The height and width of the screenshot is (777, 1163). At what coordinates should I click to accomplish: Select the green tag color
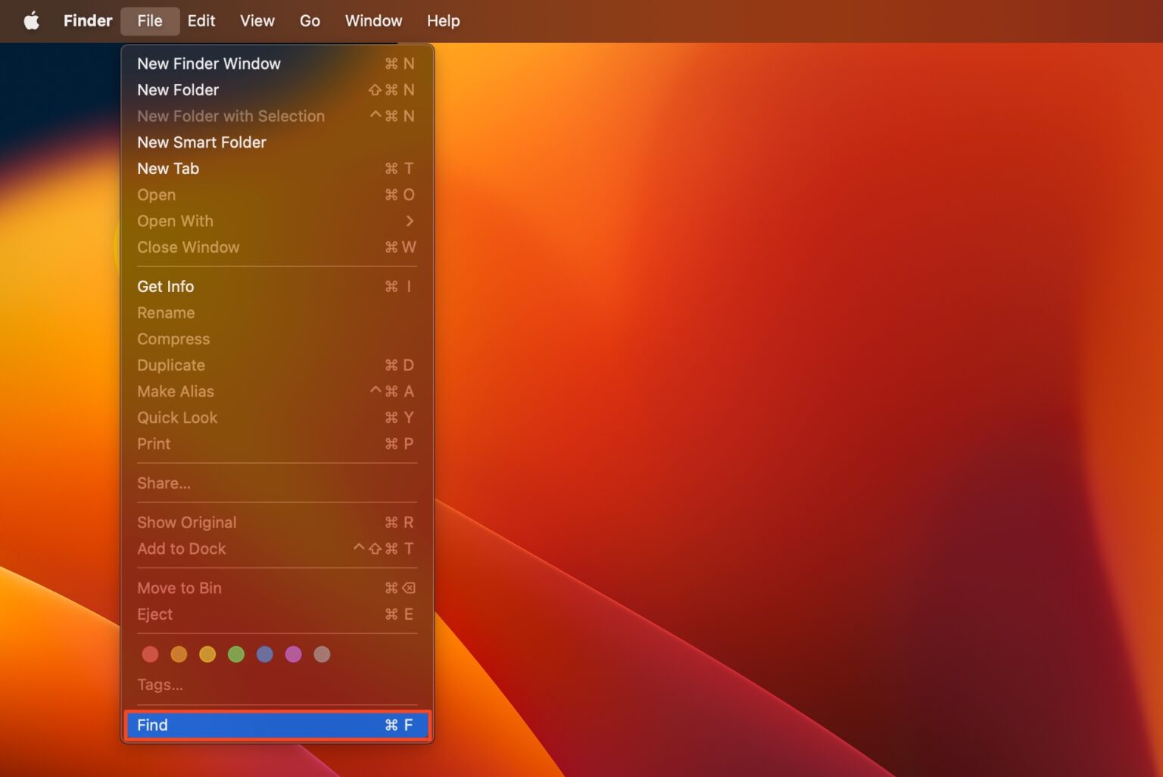pos(236,654)
